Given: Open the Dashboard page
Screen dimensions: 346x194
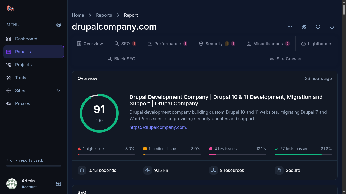Looking at the screenshot, I should coord(34,39).
